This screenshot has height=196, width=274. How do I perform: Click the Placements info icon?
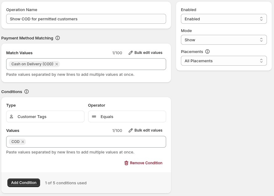coord(207,51)
